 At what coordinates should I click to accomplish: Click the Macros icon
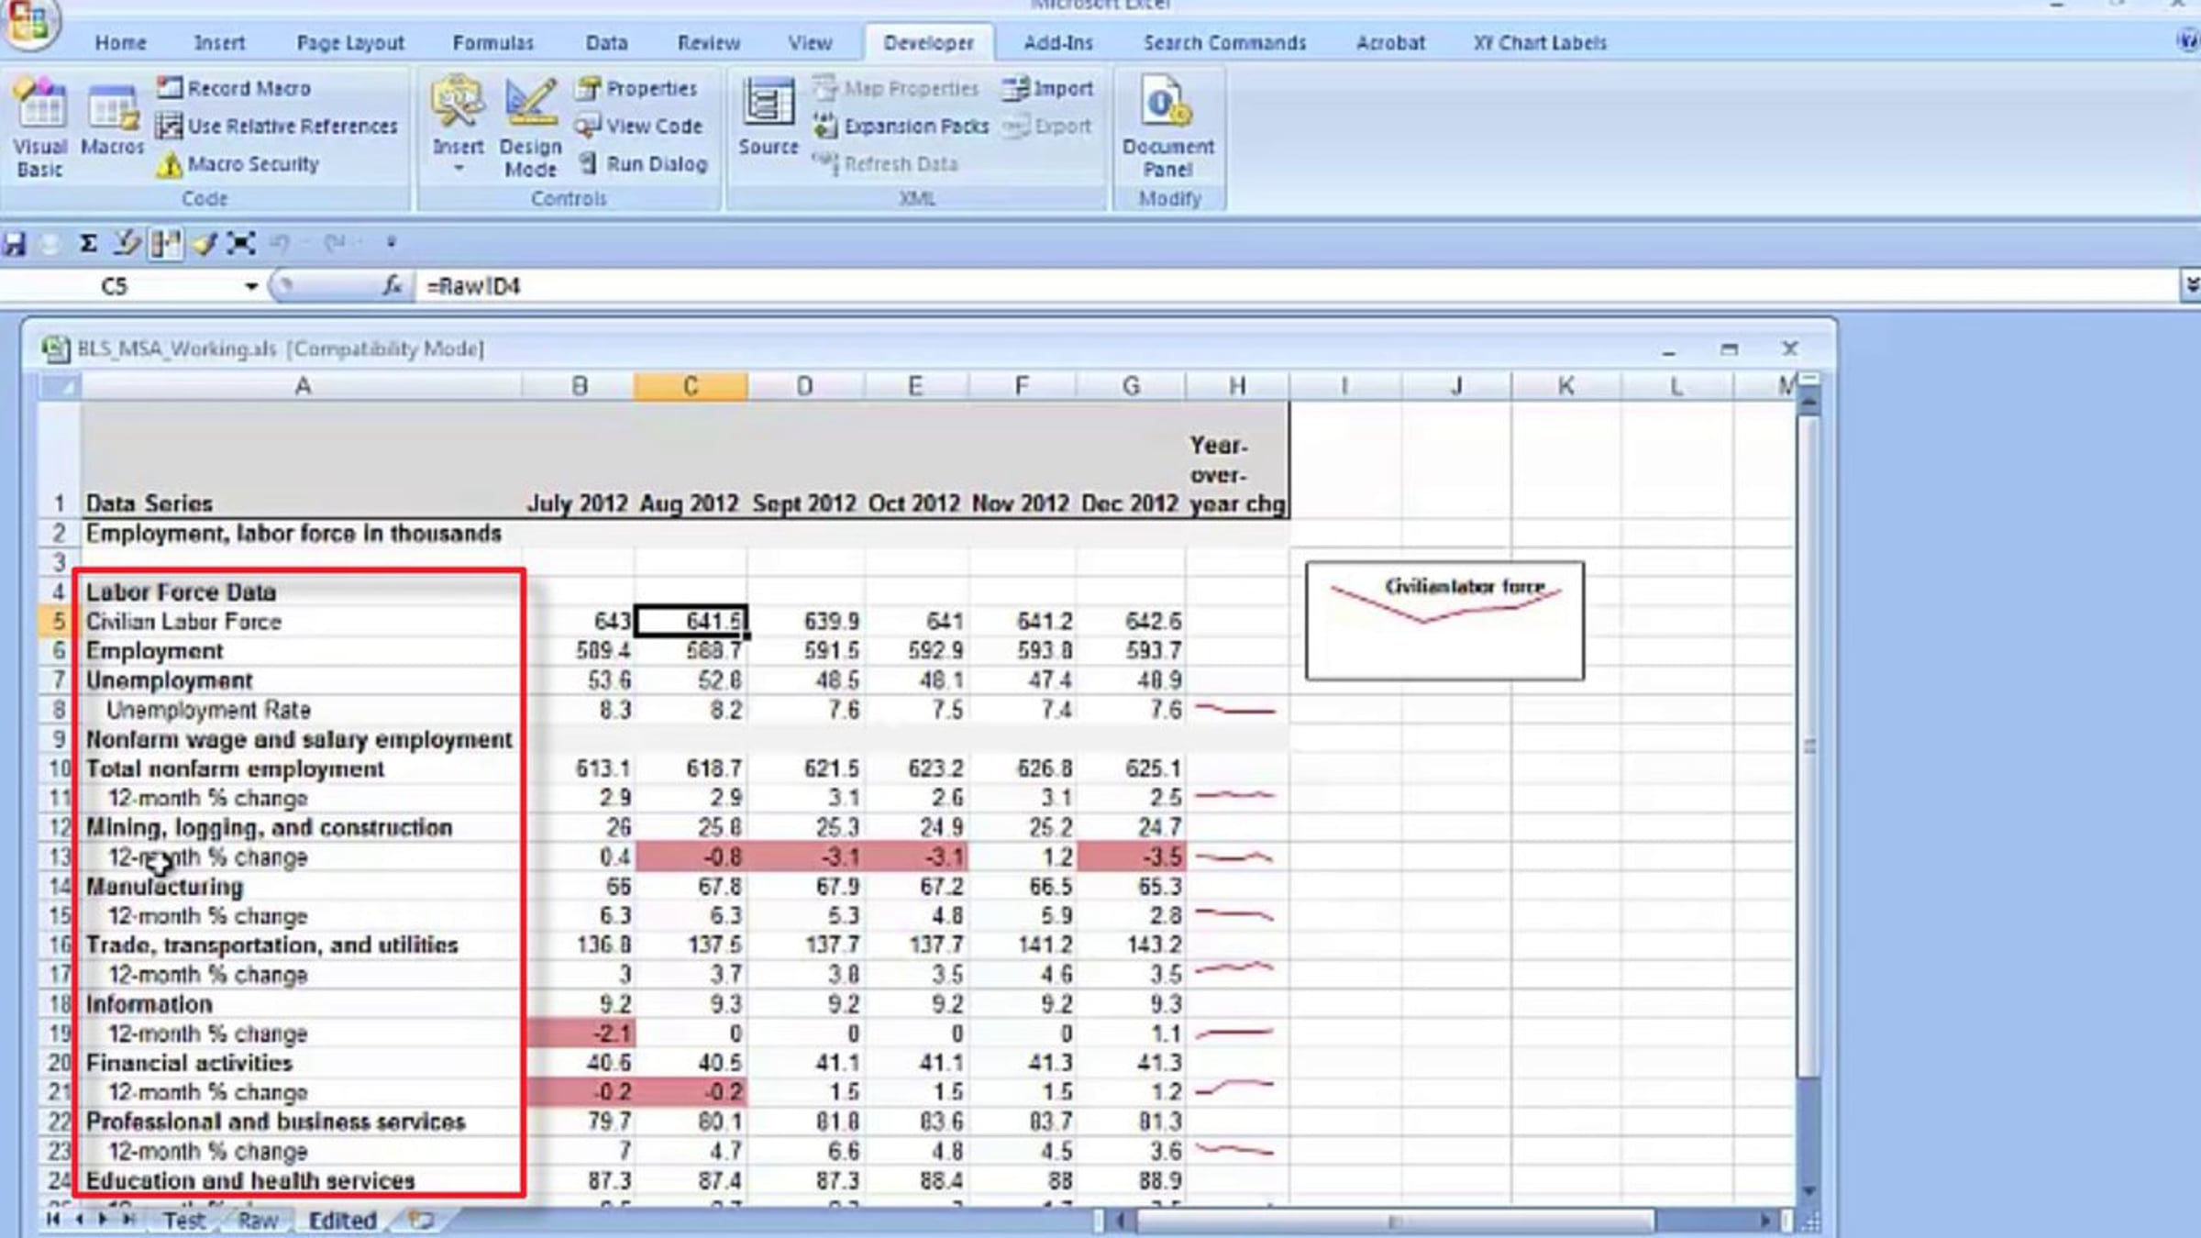(112, 124)
